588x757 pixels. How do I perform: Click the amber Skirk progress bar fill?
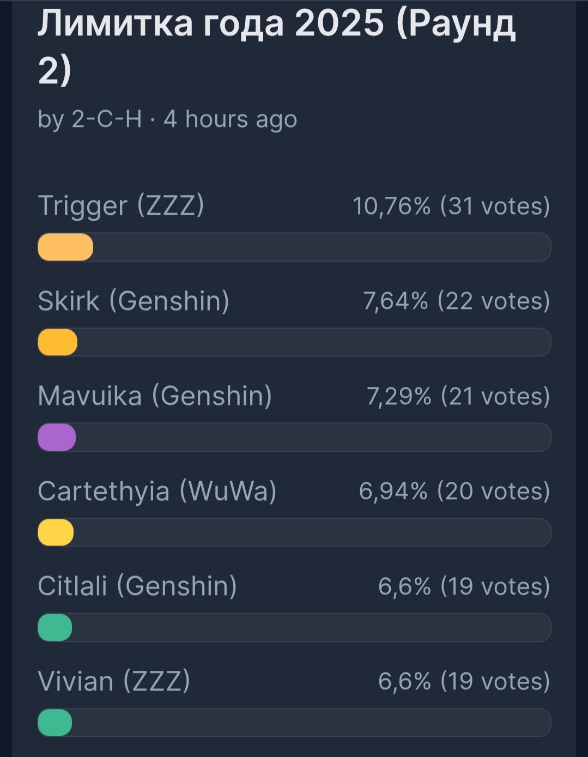58,342
